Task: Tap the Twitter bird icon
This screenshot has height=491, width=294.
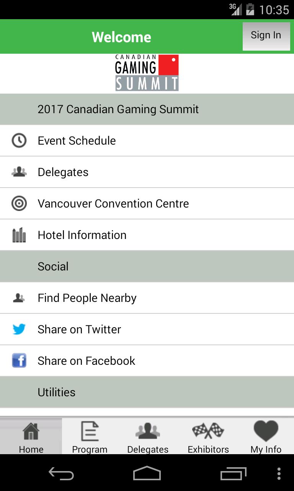Action: [x=19, y=329]
